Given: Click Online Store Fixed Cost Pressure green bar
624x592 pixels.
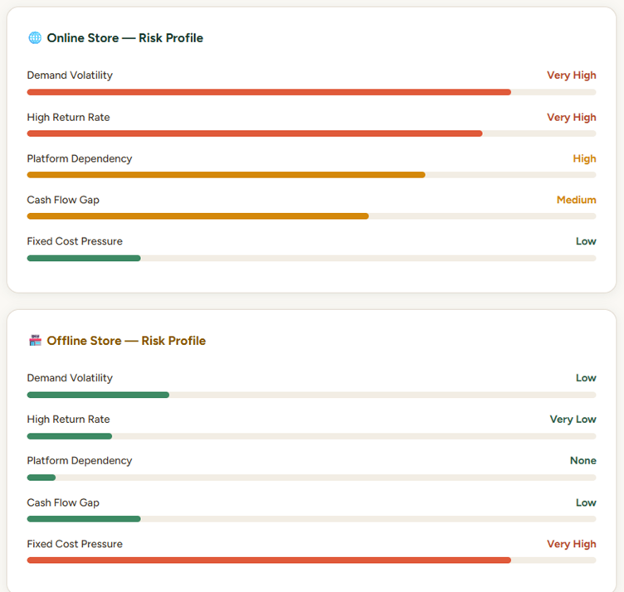Looking at the screenshot, I should [x=83, y=258].
